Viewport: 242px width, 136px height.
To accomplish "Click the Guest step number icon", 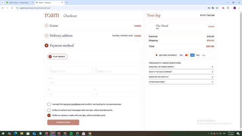I will (x=47, y=26).
